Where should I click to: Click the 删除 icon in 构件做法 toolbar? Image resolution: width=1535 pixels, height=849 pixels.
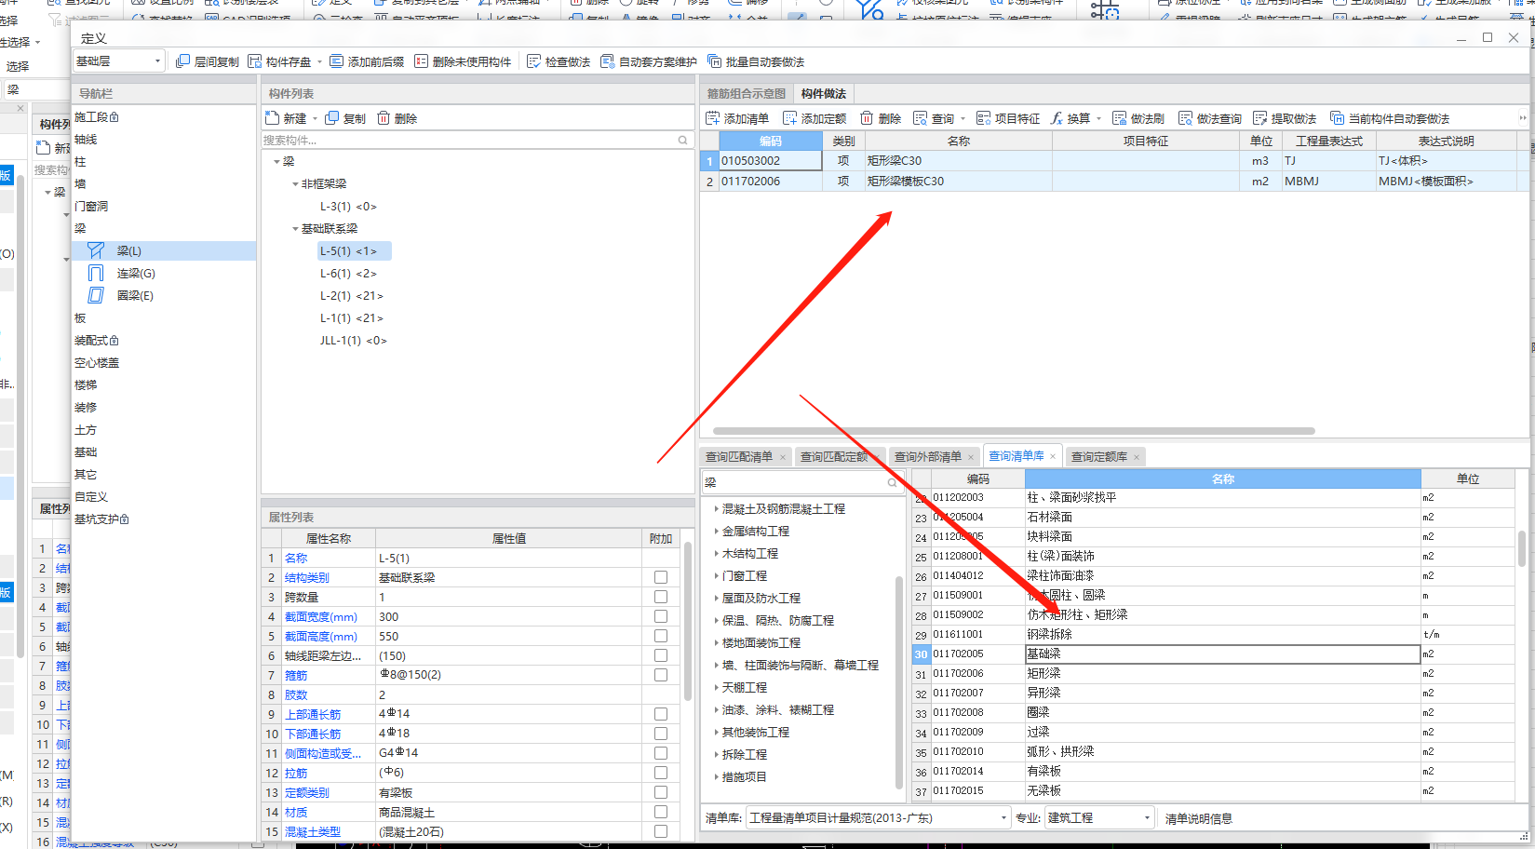click(x=867, y=118)
